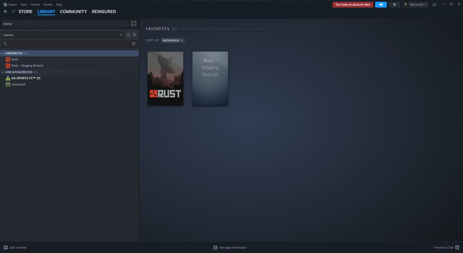
Task: Enter Big Picture mode via monitor icon
Action: point(434,5)
